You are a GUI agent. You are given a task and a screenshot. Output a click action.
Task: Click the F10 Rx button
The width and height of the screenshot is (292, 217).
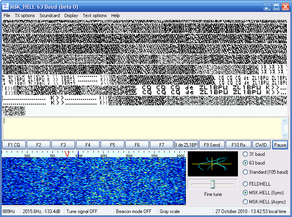(x=238, y=145)
